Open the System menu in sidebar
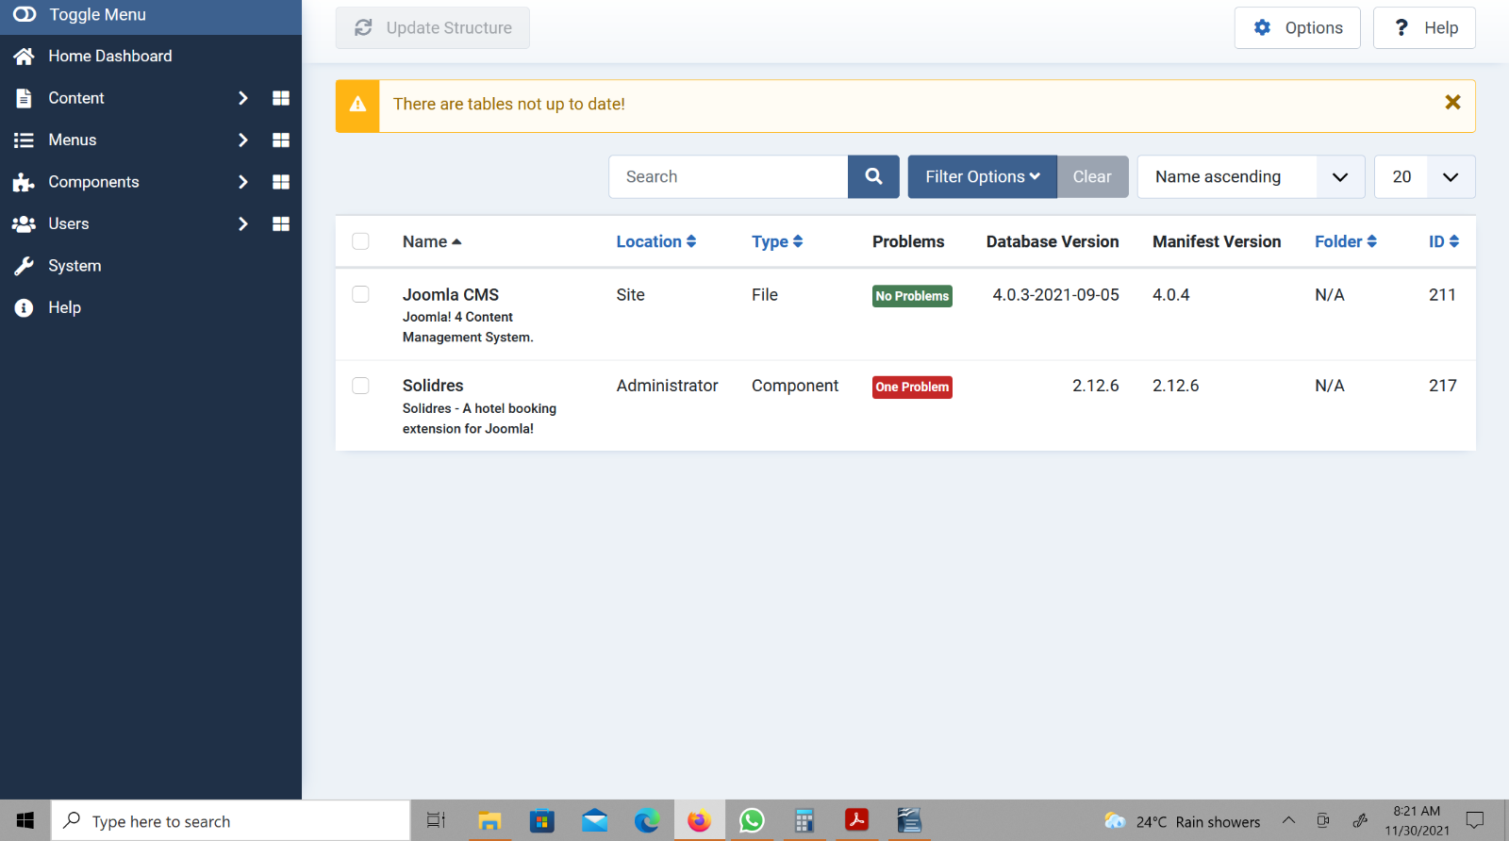Image resolution: width=1509 pixels, height=841 pixels. 75,266
